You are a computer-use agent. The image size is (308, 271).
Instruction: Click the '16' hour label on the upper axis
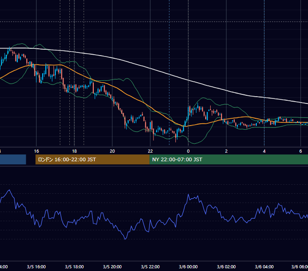(x=36, y=151)
